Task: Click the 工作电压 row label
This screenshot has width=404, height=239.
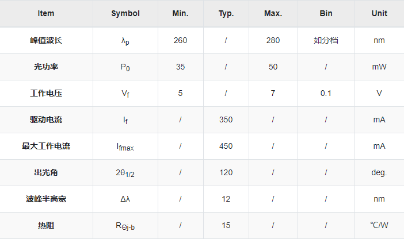Action: click(46, 93)
